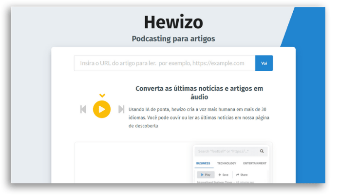Click the Share button with arrow icon

(242, 175)
